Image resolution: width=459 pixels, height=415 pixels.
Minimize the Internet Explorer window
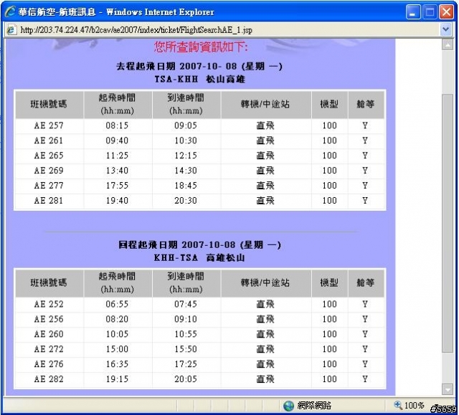click(413, 12)
